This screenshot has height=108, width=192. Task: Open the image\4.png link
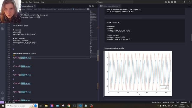[25, 83]
